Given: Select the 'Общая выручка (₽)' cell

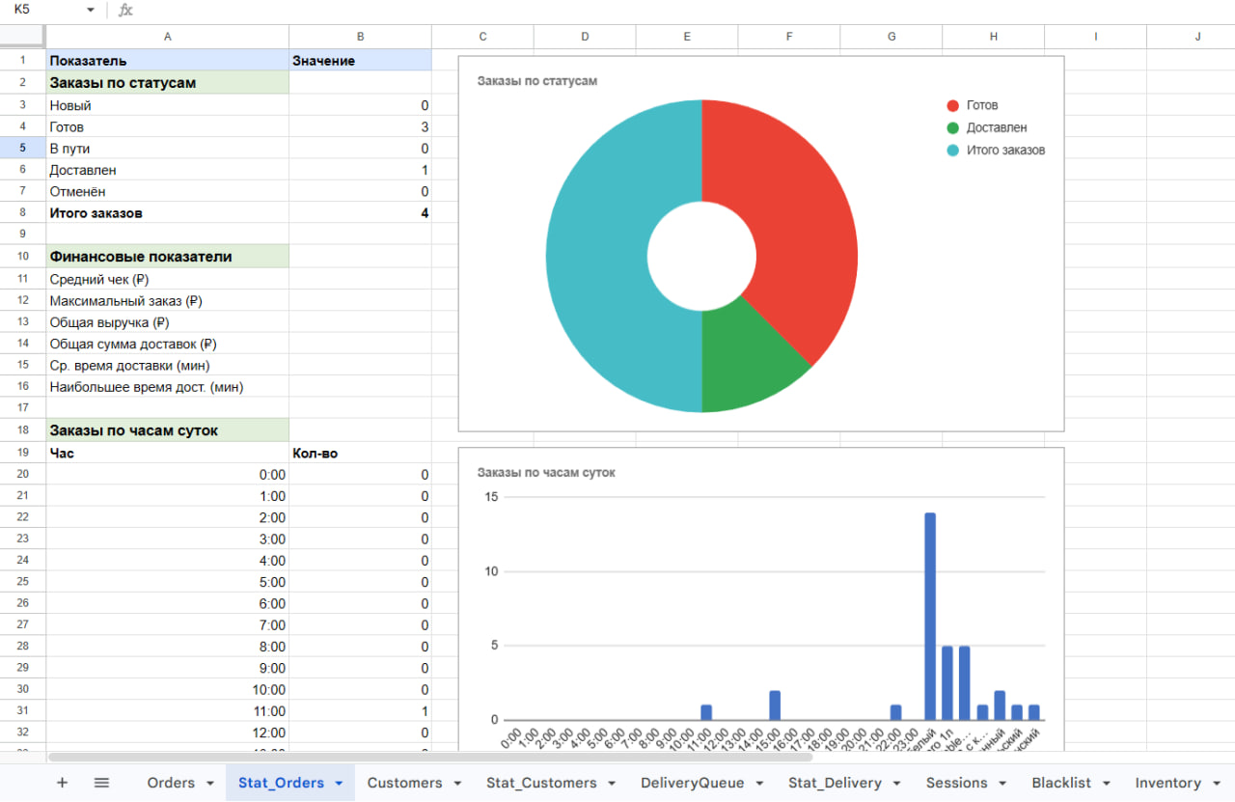Looking at the screenshot, I should click(x=168, y=322).
